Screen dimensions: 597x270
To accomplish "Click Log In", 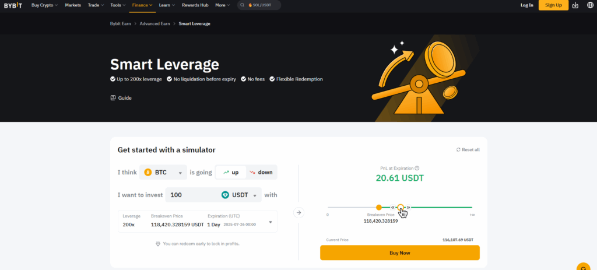I will click(x=527, y=5).
